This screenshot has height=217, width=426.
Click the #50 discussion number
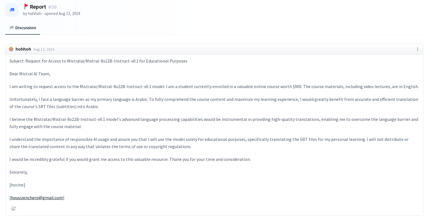pyautogui.click(x=52, y=7)
